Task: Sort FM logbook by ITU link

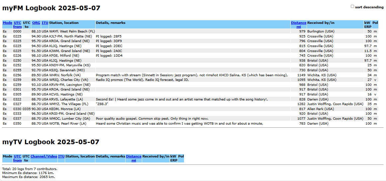Action: point(45,23)
